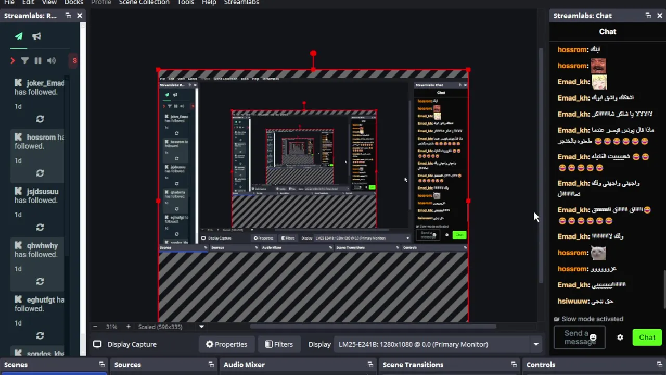Image resolution: width=666 pixels, height=375 pixels.
Task: Open the Edit menu
Action: pyautogui.click(x=28, y=2)
